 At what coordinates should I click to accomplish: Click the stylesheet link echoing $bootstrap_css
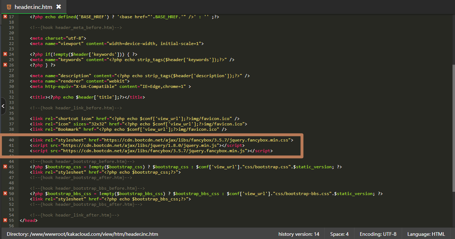click(x=106, y=172)
